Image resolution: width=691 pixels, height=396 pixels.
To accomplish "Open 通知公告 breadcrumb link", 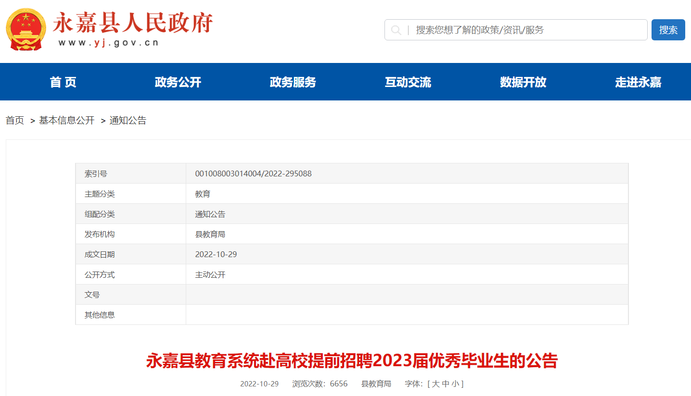I will [128, 121].
